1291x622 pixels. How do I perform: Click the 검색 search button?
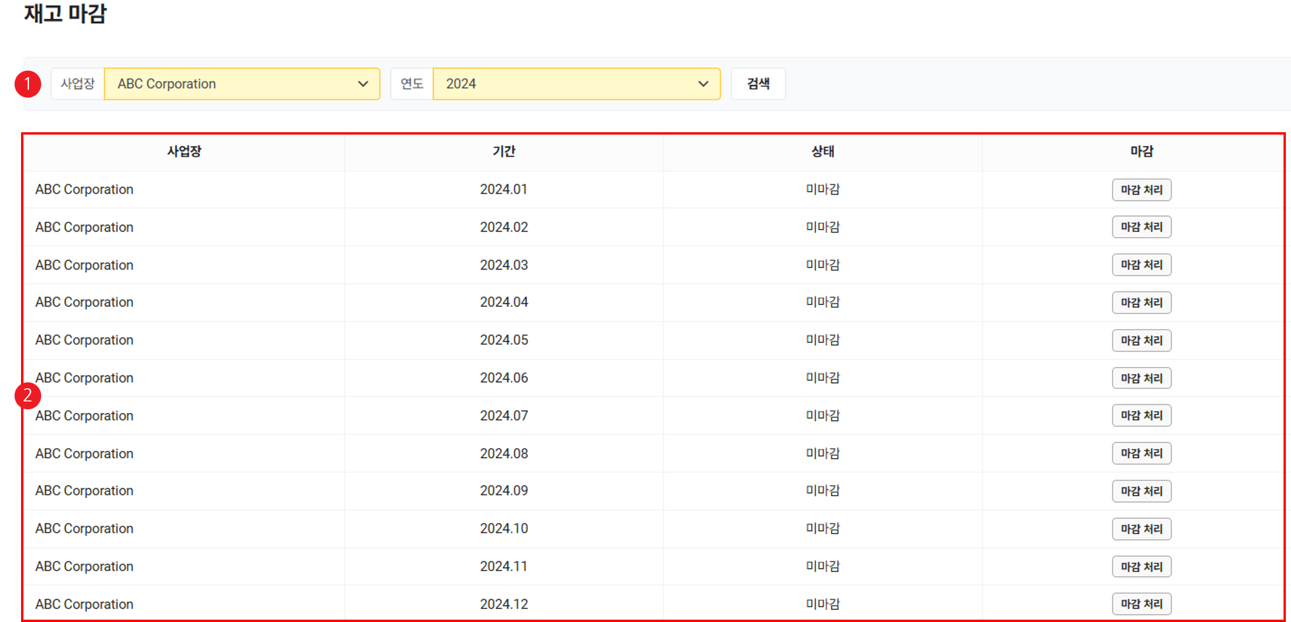(x=757, y=84)
